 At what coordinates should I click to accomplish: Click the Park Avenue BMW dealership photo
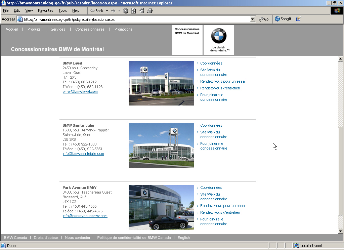pos(161,207)
